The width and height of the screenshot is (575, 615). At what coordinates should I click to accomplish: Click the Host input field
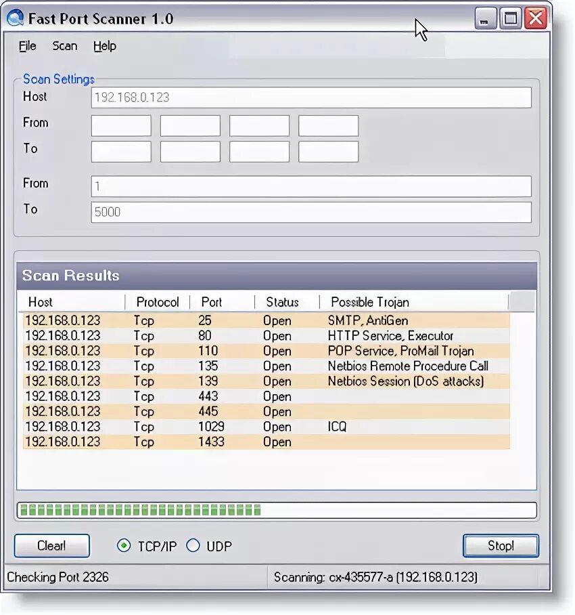(x=311, y=98)
